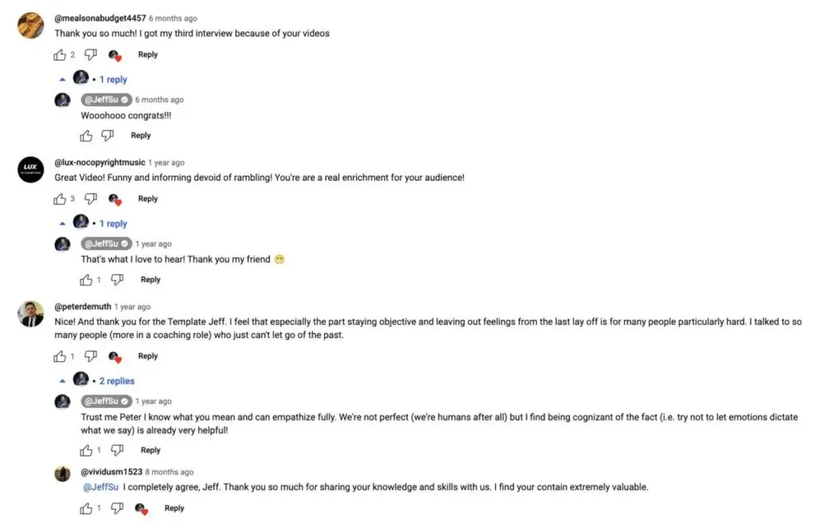Viewport: 815px width, 524px height.
Task: Open the LUX channel avatar
Action: tap(29, 169)
